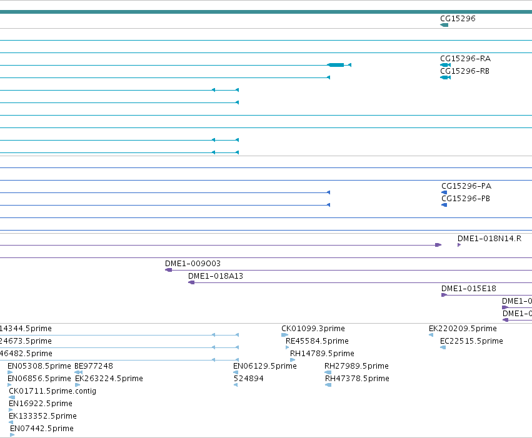Select BAC clone DME1-009O03 label
This screenshot has width=532, height=438.
193,264
